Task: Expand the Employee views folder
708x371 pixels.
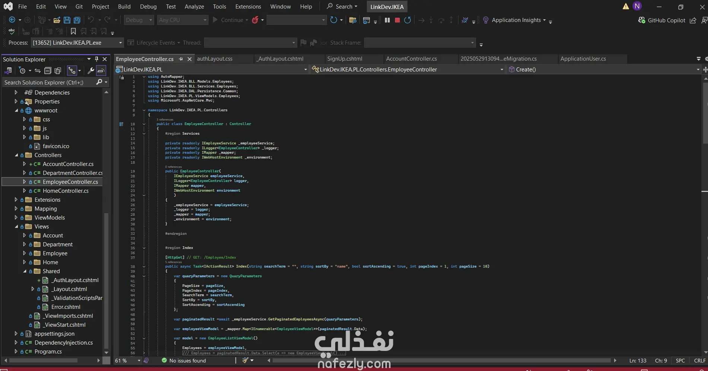Action: [25, 253]
